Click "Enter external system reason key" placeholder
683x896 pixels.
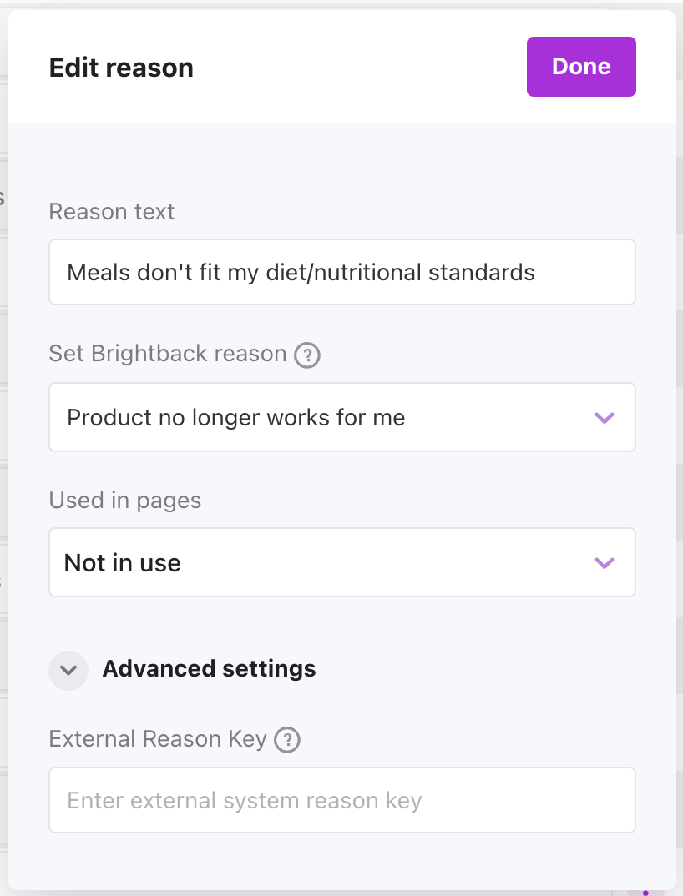point(245,801)
